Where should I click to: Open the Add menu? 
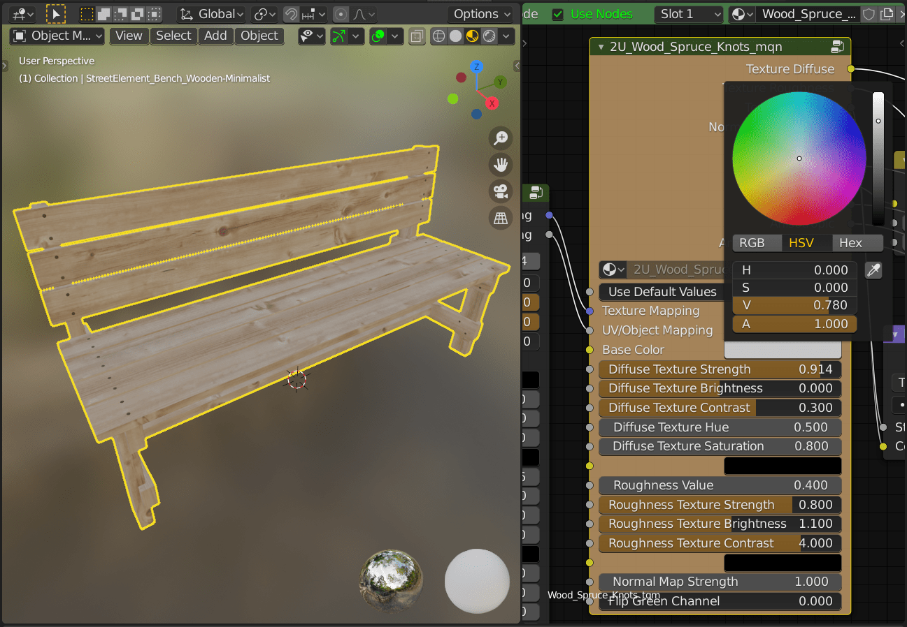[215, 36]
